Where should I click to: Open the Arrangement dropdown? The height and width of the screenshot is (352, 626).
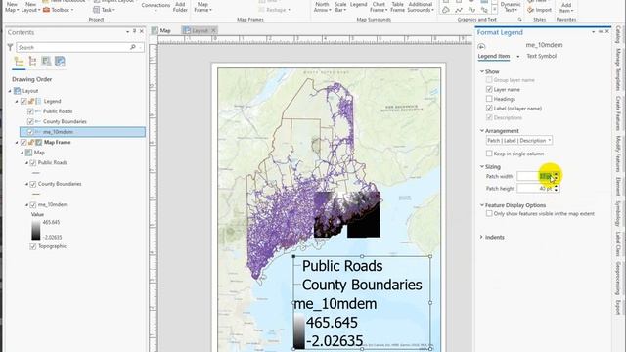coord(519,141)
